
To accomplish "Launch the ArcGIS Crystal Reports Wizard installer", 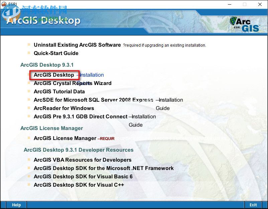I will click(x=72, y=83).
